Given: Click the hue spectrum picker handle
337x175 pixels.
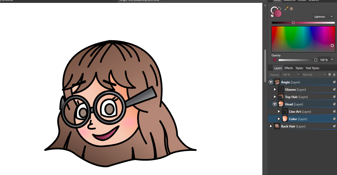Looking at the screenshot, I should point(332,45).
